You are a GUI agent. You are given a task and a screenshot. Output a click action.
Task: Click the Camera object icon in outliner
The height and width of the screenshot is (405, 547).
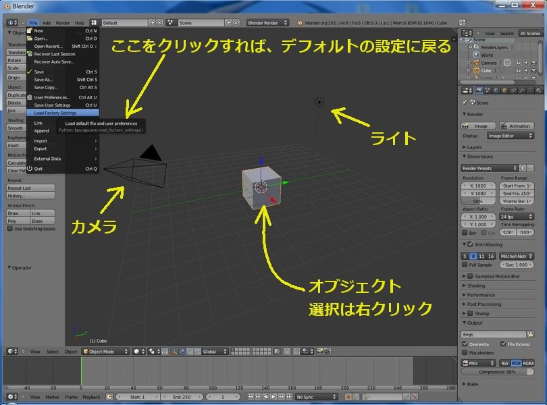(x=477, y=63)
